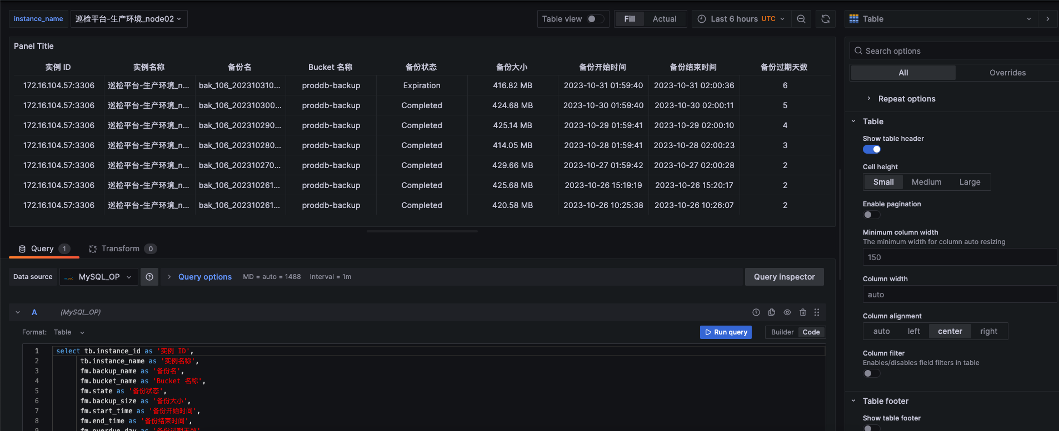Screen dimensions: 1059x431
Task: Set column alignment to left
Action: pos(914,331)
